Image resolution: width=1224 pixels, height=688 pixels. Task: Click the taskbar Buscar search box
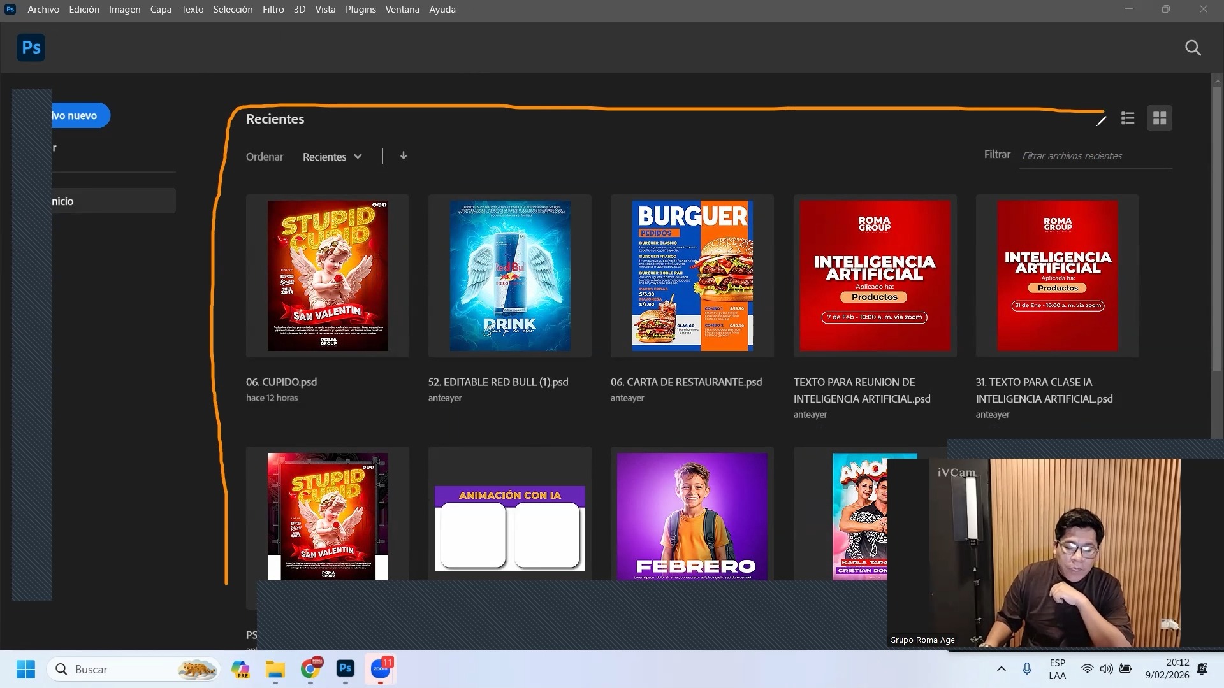point(133,669)
